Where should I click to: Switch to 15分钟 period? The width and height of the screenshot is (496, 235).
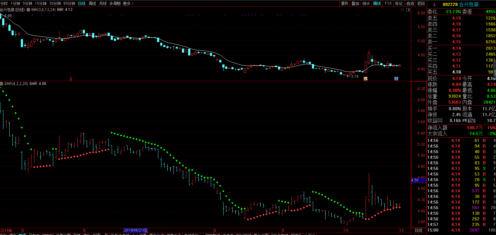point(40,3)
